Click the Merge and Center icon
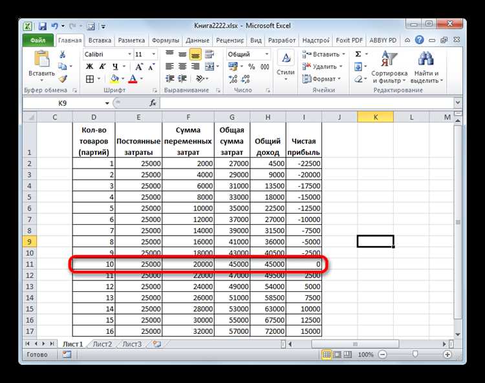Viewport: 485px width, 383px height. (x=210, y=67)
